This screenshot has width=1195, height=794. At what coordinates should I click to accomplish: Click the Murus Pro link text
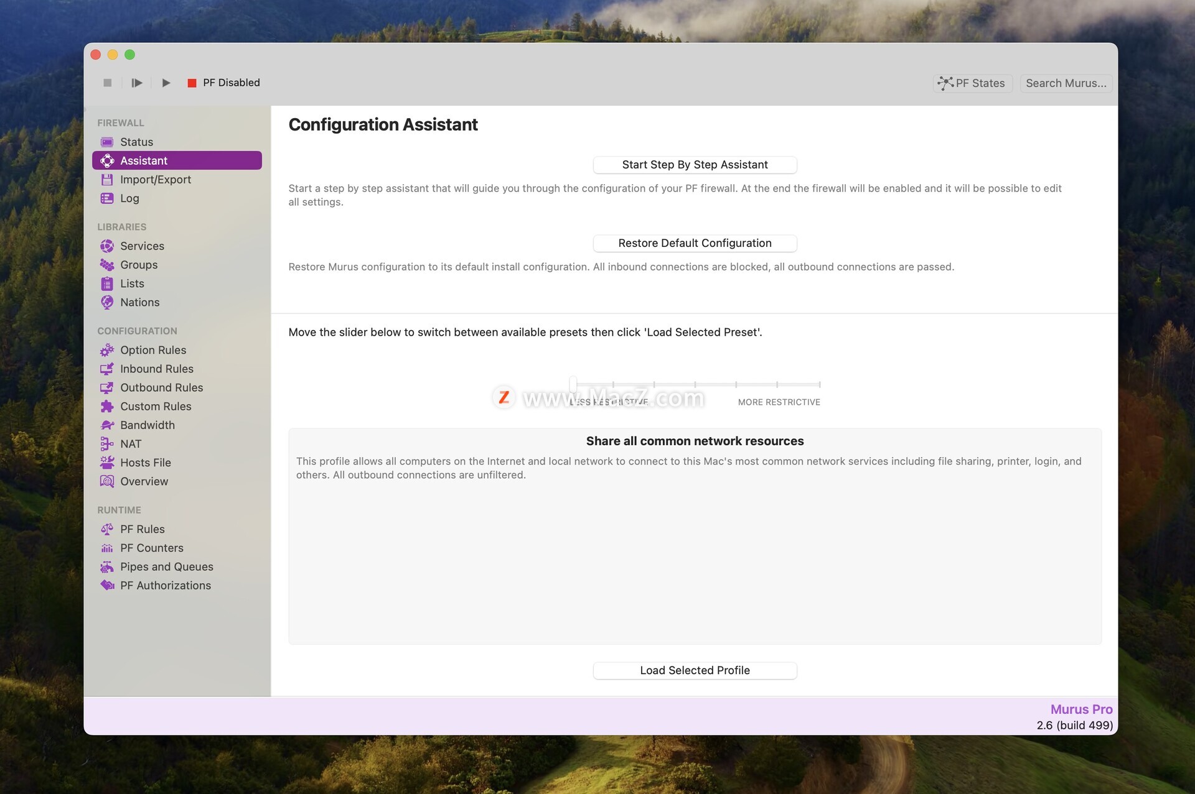[1081, 709]
